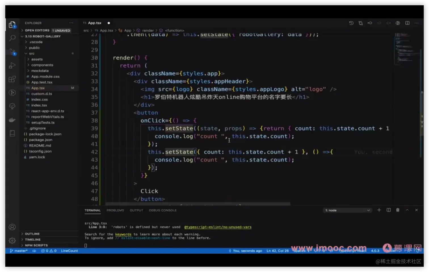Image resolution: width=429 pixels, height=272 pixels.
Task: Open the Extensions view
Action: [12, 79]
